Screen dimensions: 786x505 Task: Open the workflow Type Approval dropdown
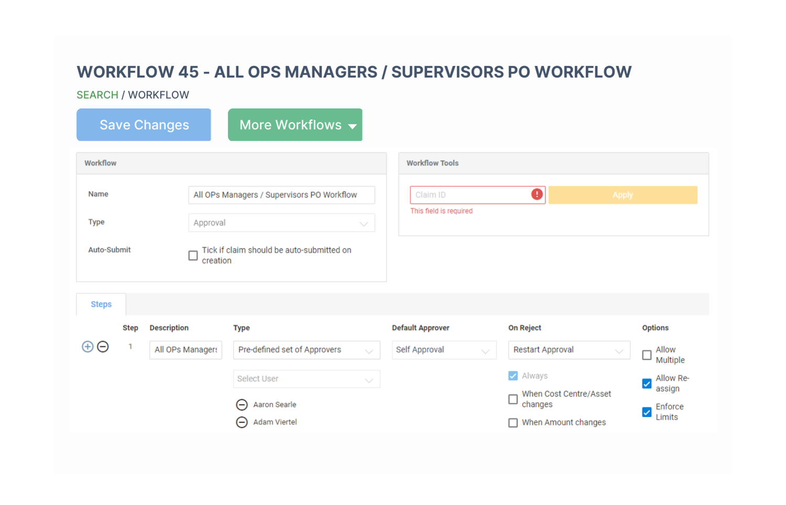(282, 223)
